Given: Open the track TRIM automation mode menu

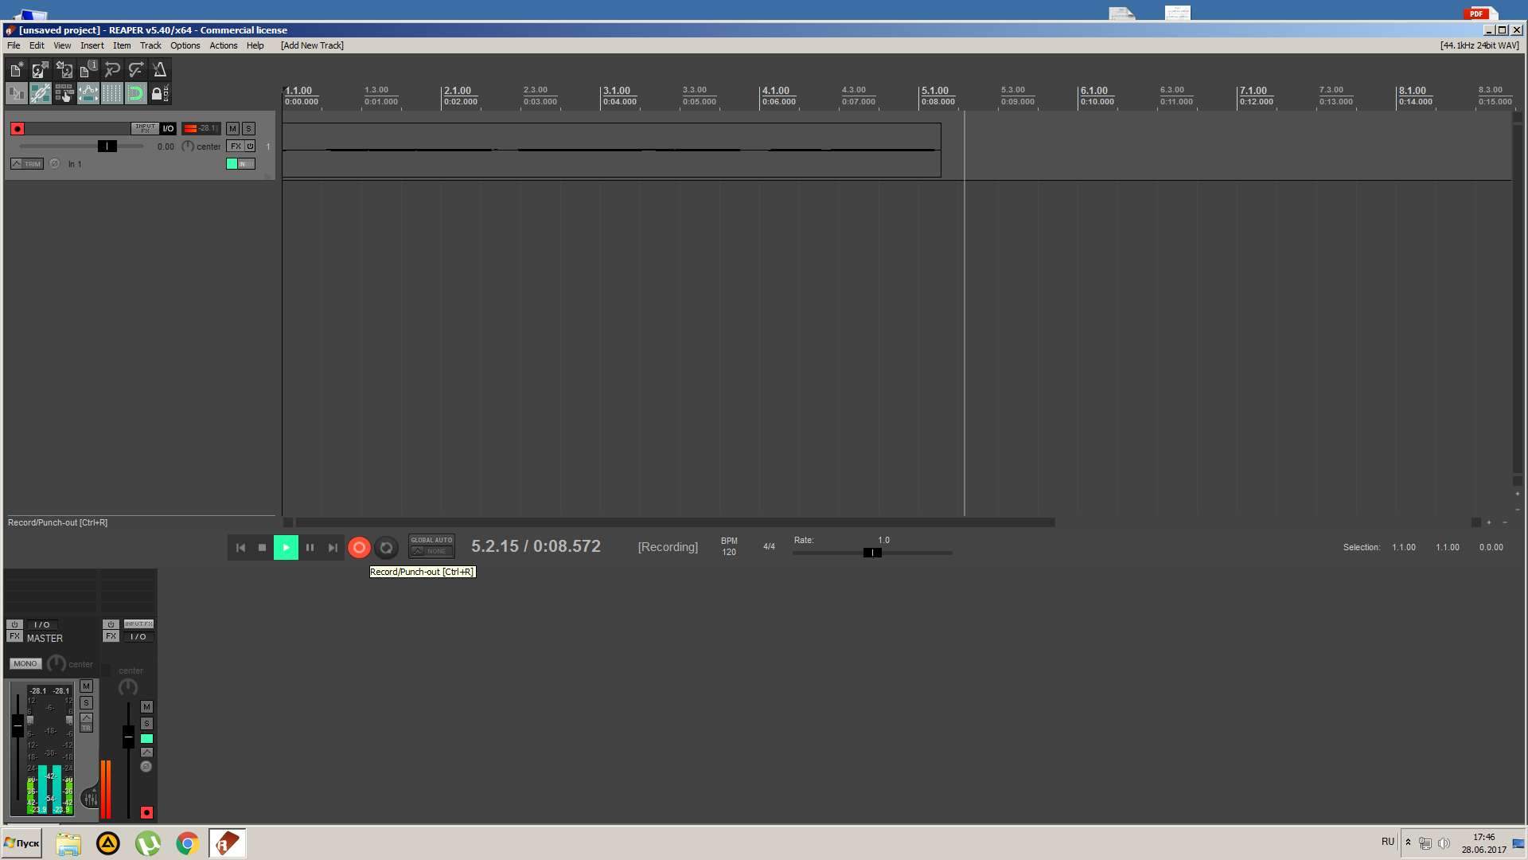Looking at the screenshot, I should [x=27, y=164].
